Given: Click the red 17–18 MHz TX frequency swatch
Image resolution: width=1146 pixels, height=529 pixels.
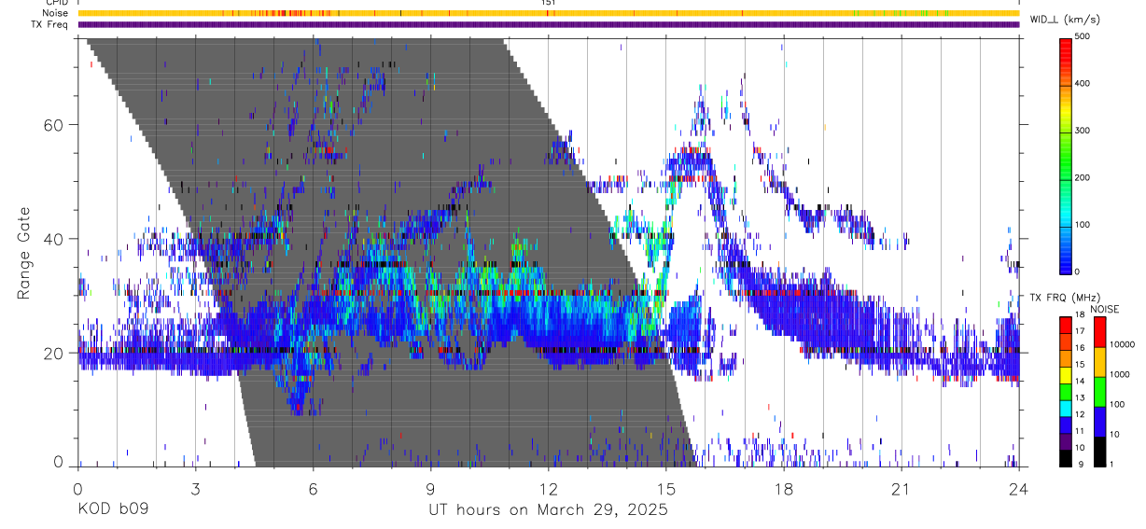Looking at the screenshot, I should pos(1066,325).
